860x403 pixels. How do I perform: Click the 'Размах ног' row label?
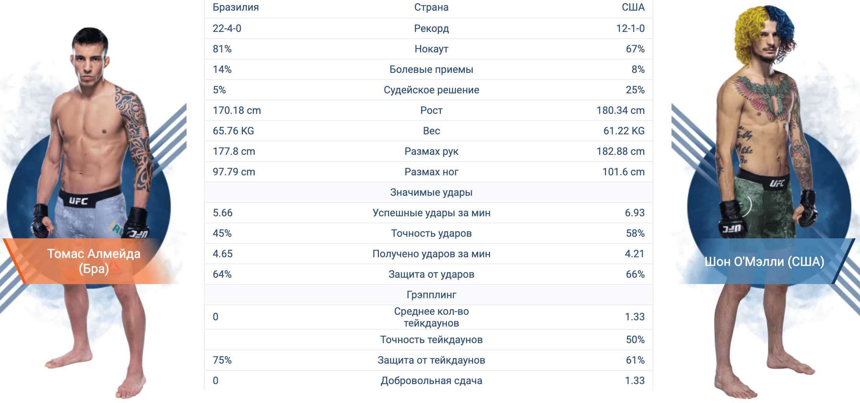pos(431,172)
